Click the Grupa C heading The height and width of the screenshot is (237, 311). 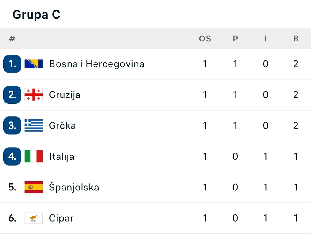[36, 15]
